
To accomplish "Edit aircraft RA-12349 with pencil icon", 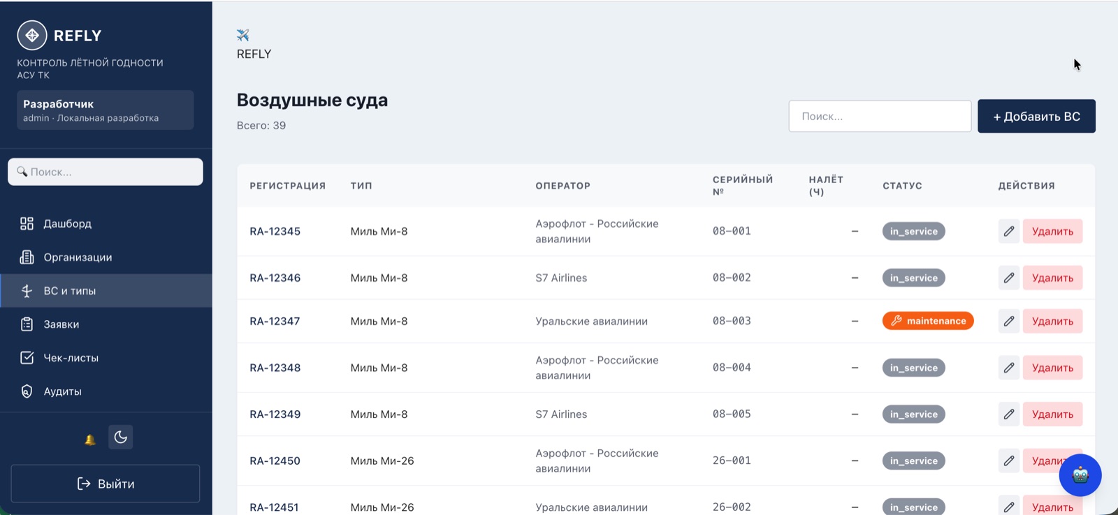I will tap(1009, 414).
